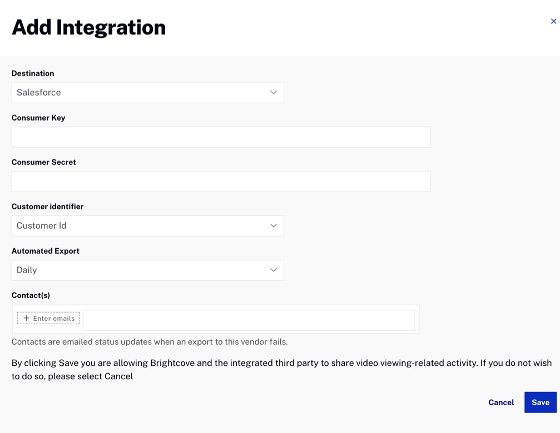Image resolution: width=560 pixels, height=433 pixels.
Task: Click the contact email entry box
Action: tap(249, 320)
